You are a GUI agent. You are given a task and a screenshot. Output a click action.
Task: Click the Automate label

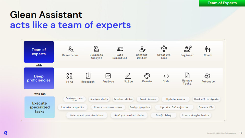[208, 81]
